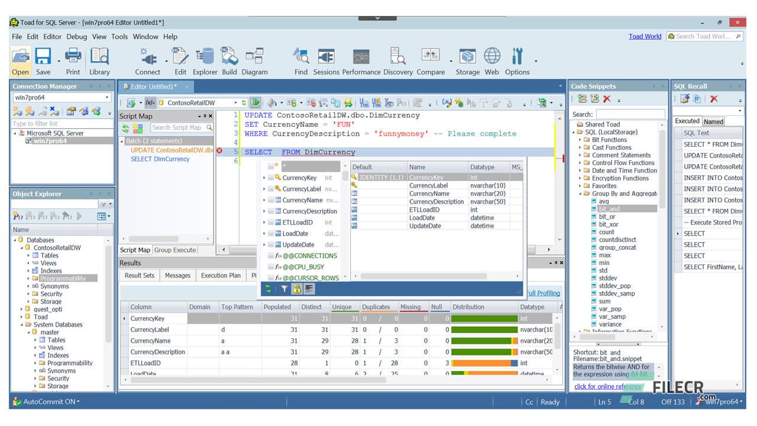
Task: Switch to the Named tab in SQL Recall
Action: [x=714, y=121]
